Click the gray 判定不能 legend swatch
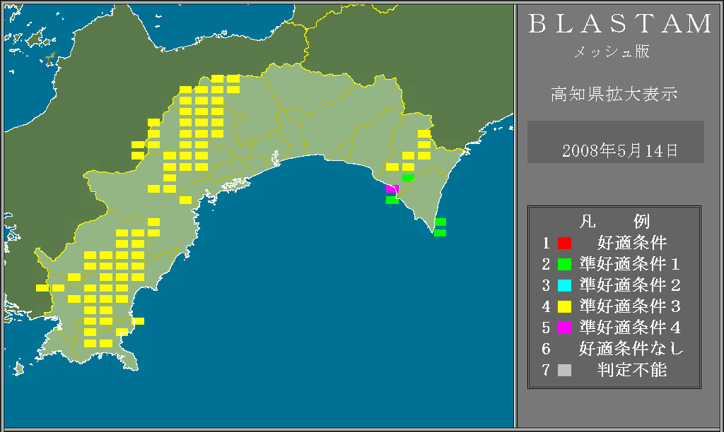This screenshot has height=432, width=724. point(564,370)
